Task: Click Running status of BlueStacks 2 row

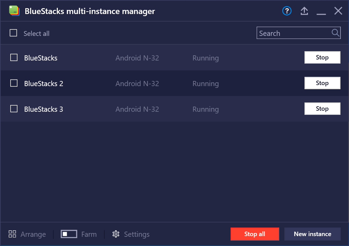Action: (205, 84)
